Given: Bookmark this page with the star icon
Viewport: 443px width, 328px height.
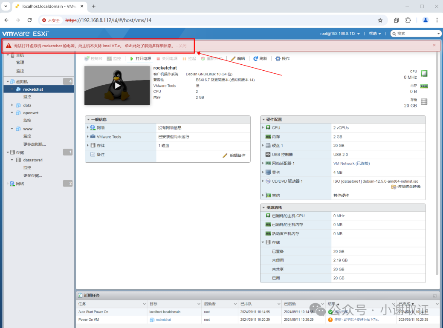Looking at the screenshot, I should click(380, 20).
